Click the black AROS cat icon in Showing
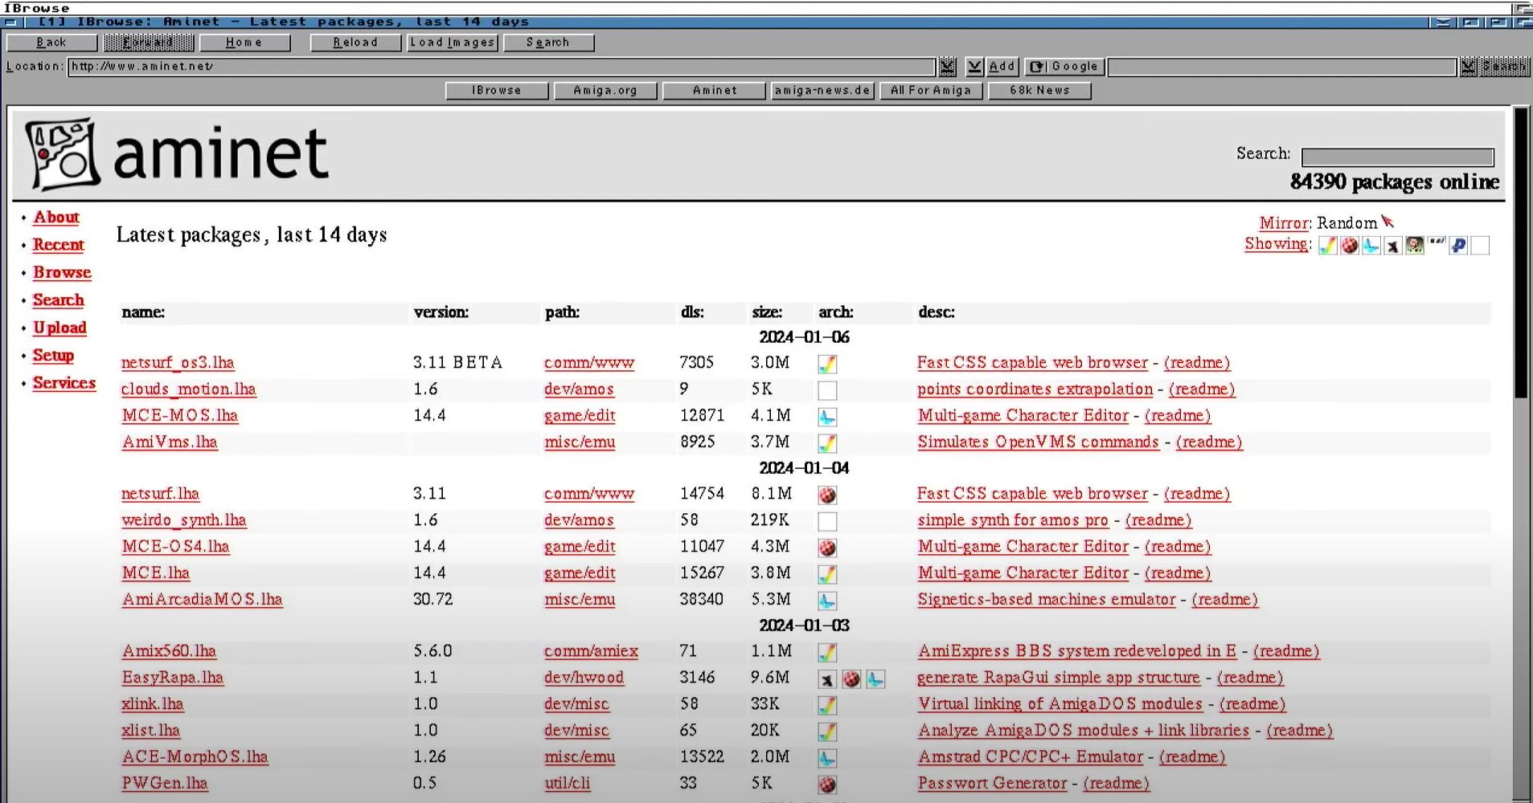This screenshot has height=803, width=1533. tap(1393, 246)
